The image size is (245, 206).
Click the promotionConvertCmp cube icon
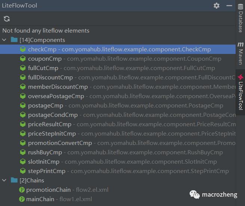tap(23, 143)
